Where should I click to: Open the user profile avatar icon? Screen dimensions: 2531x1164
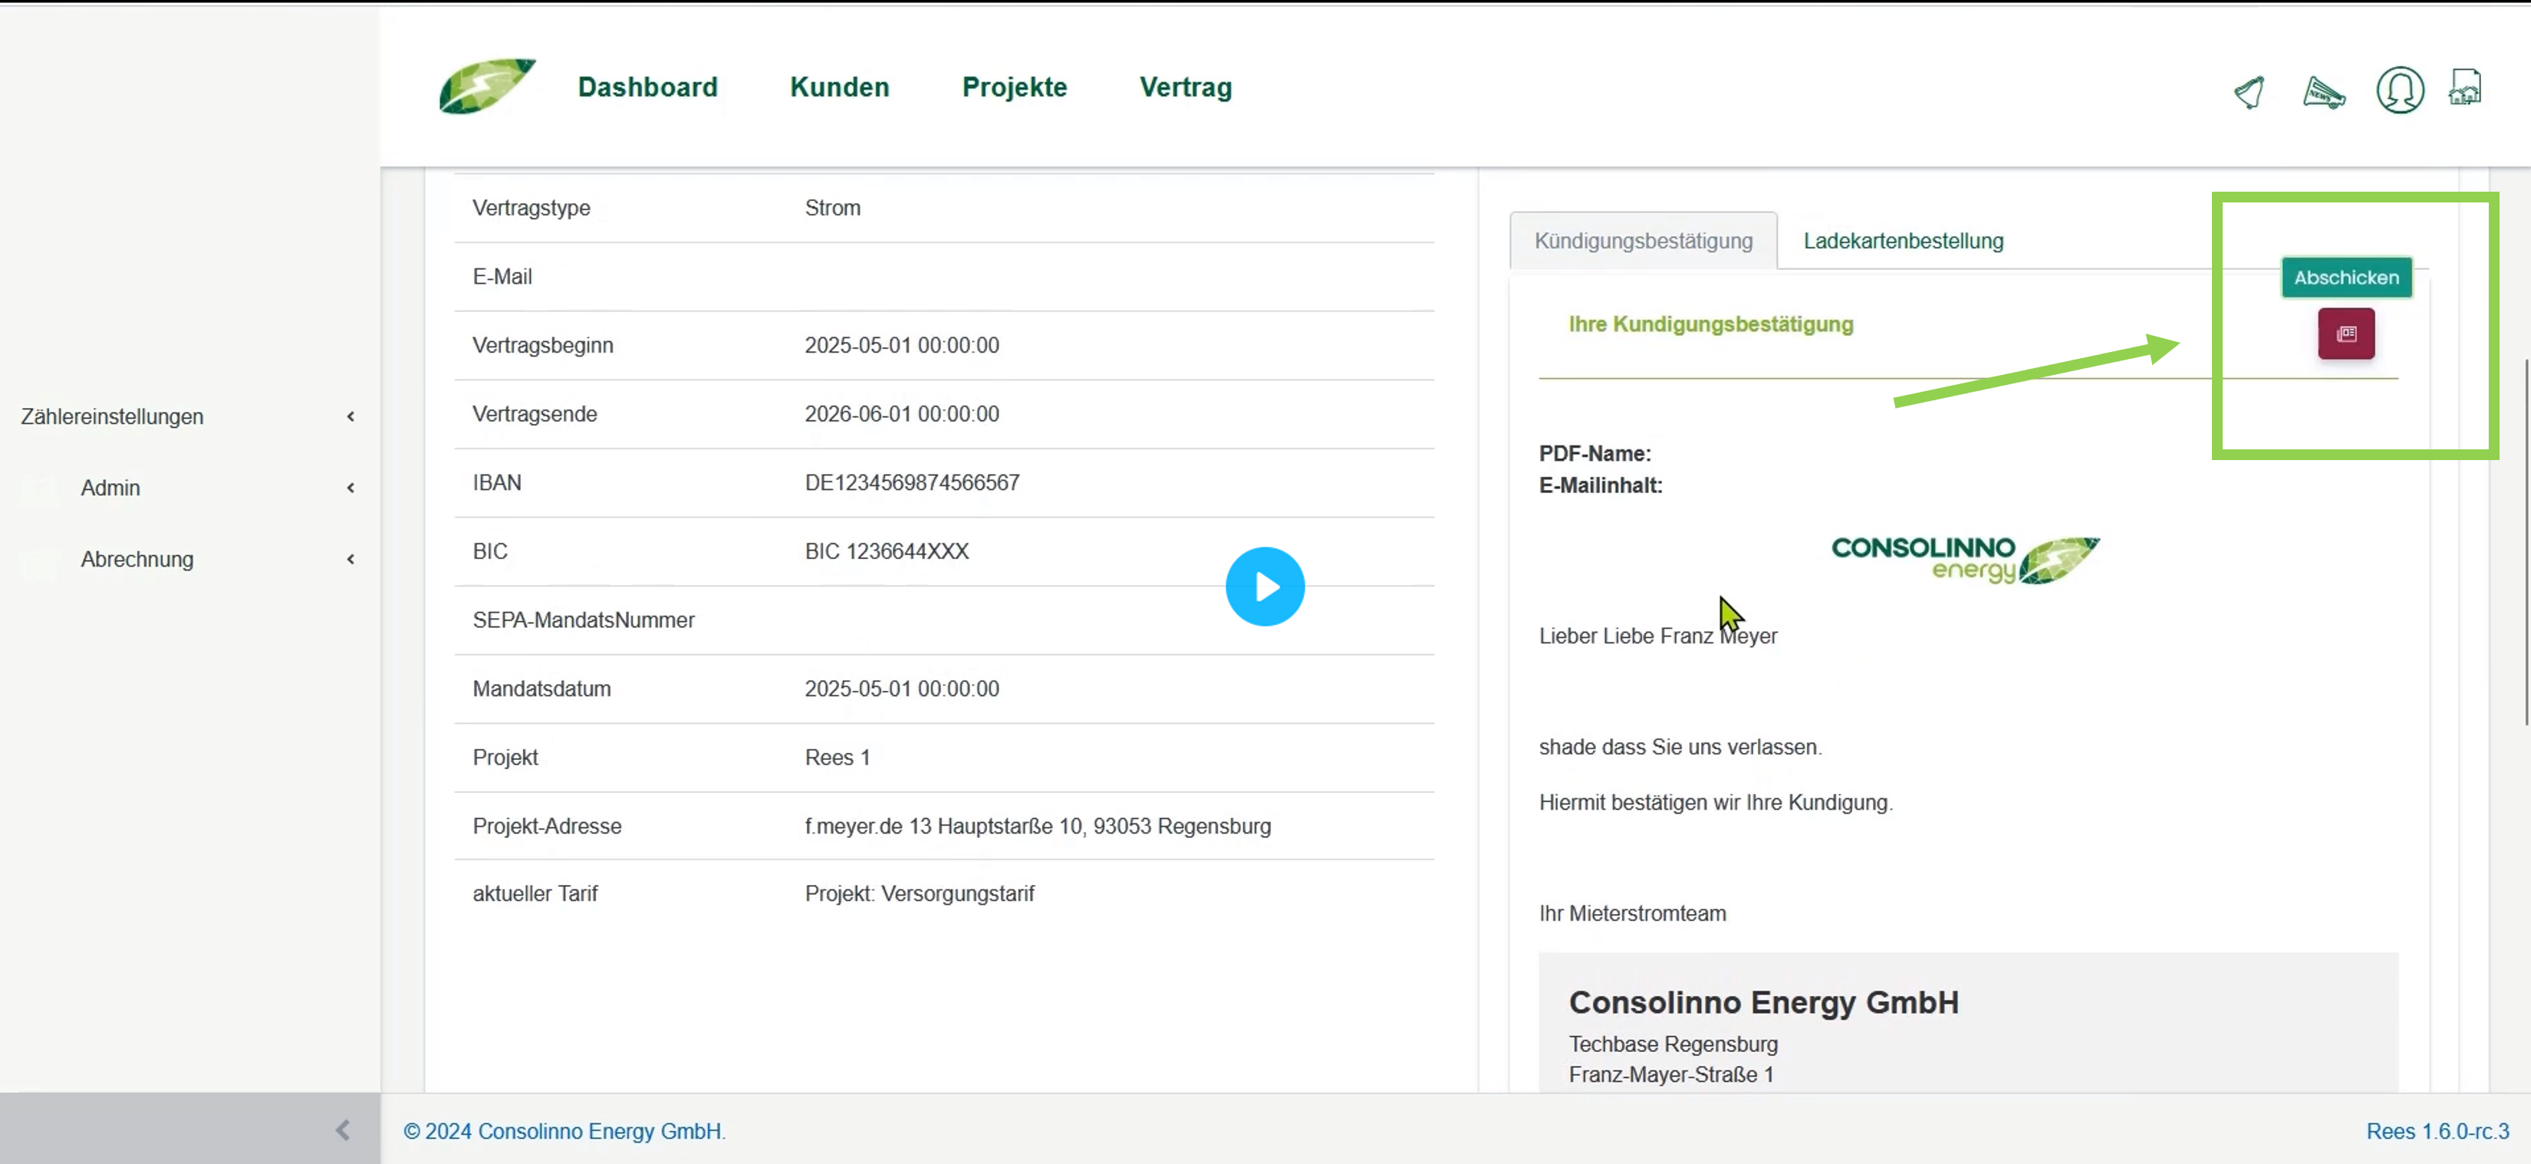(x=2399, y=90)
